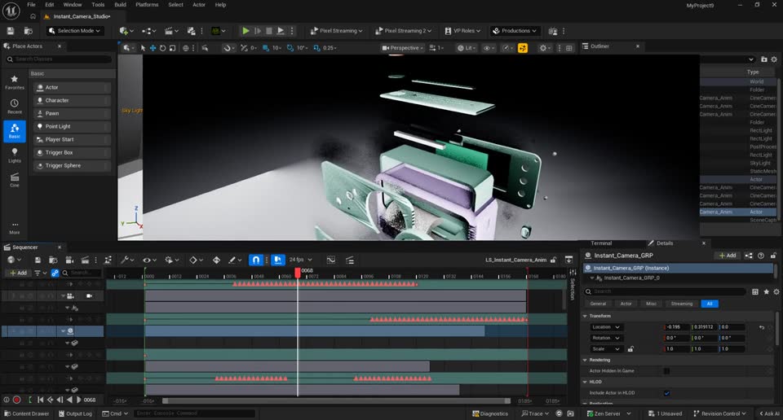Select the Streaming filter in Details
Viewport: 783px width, 420px height.
[682, 304]
